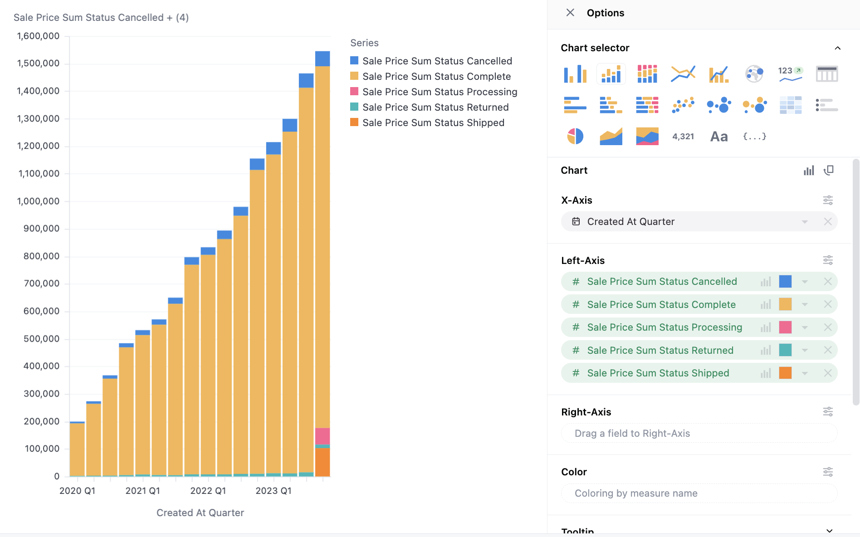
Task: Open the Created At Quarter field dropdown
Action: (x=805, y=221)
